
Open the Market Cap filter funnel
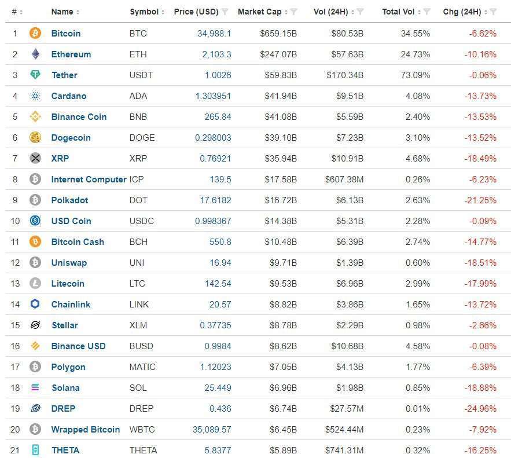(293, 12)
